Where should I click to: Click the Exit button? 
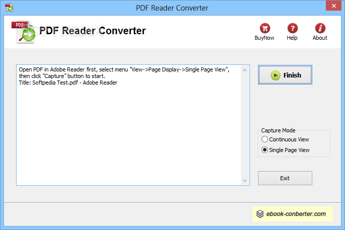tap(285, 178)
